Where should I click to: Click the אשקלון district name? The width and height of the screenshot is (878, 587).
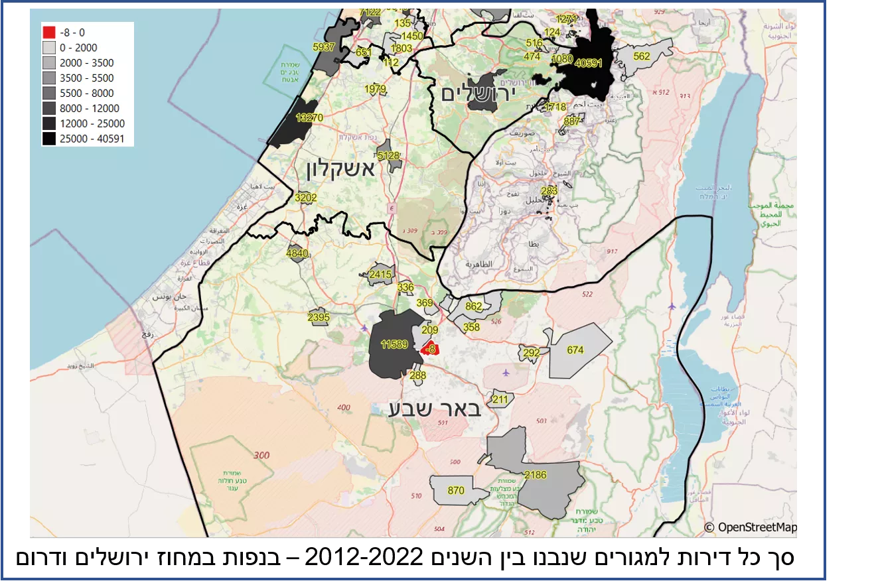[x=340, y=169]
